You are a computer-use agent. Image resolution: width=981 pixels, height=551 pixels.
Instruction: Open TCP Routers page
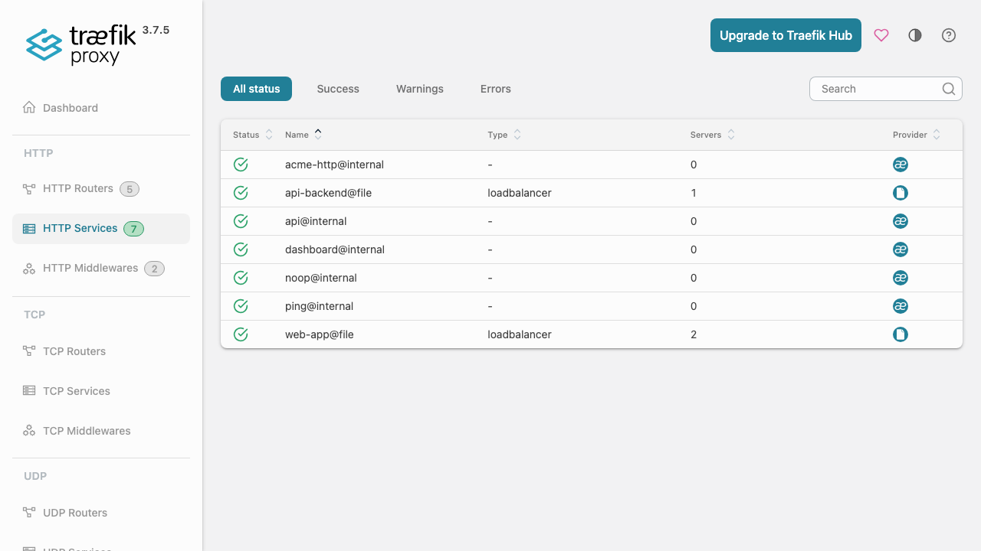point(101,351)
